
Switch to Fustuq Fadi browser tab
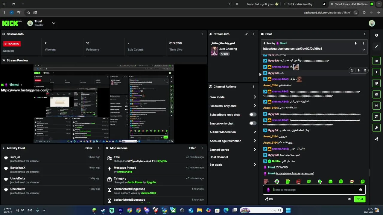point(259,4)
